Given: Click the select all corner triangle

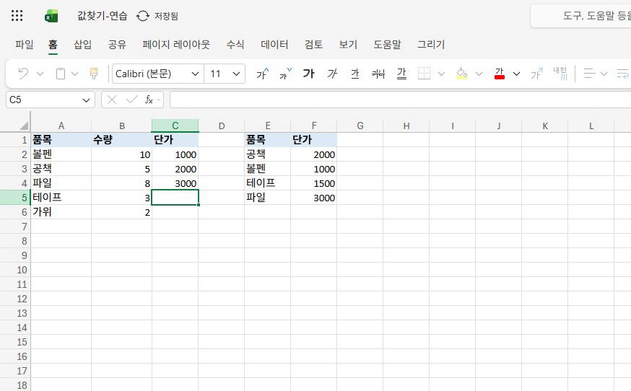Looking at the screenshot, I should 24,126.
